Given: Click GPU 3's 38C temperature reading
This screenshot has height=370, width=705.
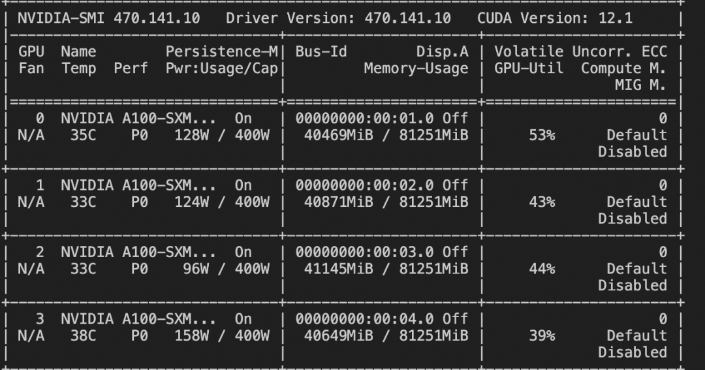Looking at the screenshot, I should point(83,335).
